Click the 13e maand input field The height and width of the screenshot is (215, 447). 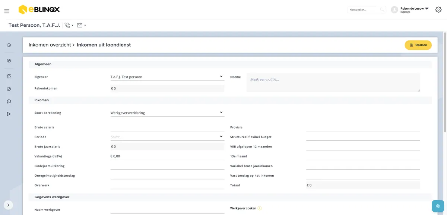(363, 156)
